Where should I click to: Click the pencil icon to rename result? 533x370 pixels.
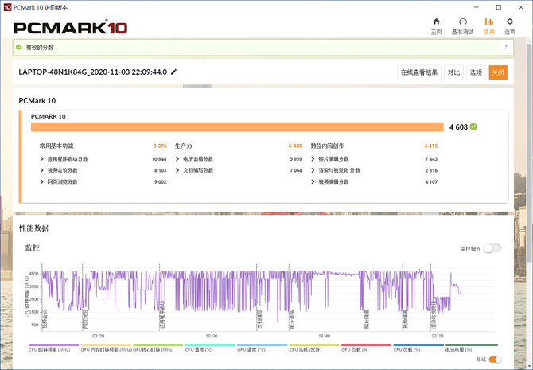[174, 72]
